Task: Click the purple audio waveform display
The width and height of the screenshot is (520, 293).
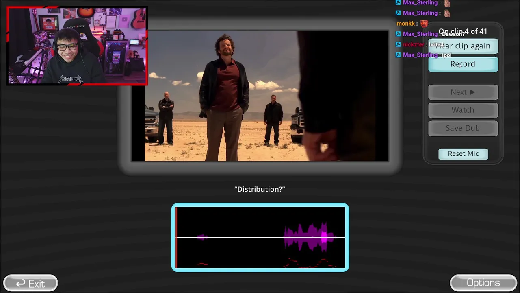Action: pos(260,237)
